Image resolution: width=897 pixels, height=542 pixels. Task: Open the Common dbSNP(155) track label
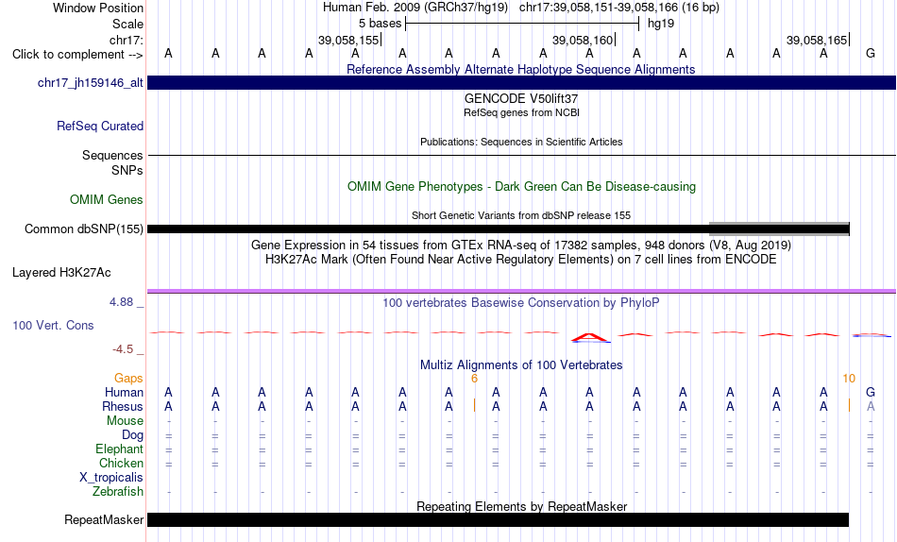pyautogui.click(x=84, y=229)
